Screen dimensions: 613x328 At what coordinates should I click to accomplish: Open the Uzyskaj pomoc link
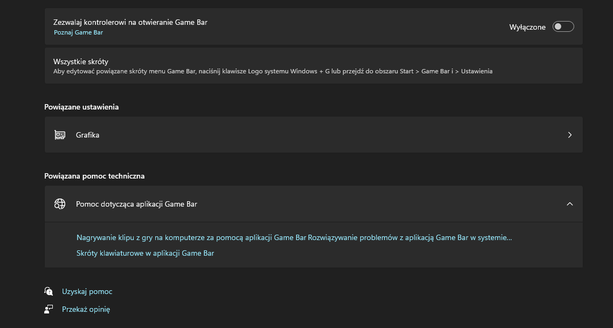[x=87, y=291]
